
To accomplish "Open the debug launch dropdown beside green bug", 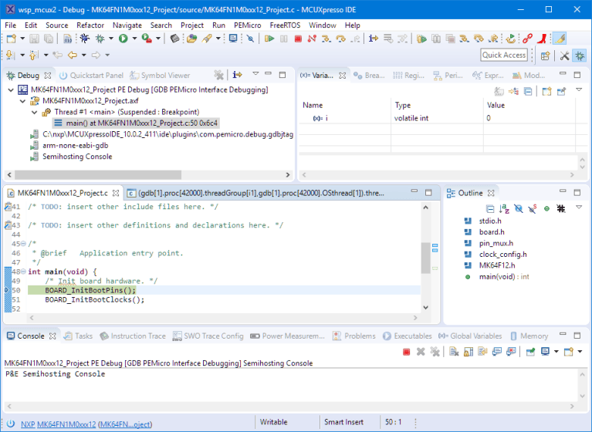I will click(110, 39).
